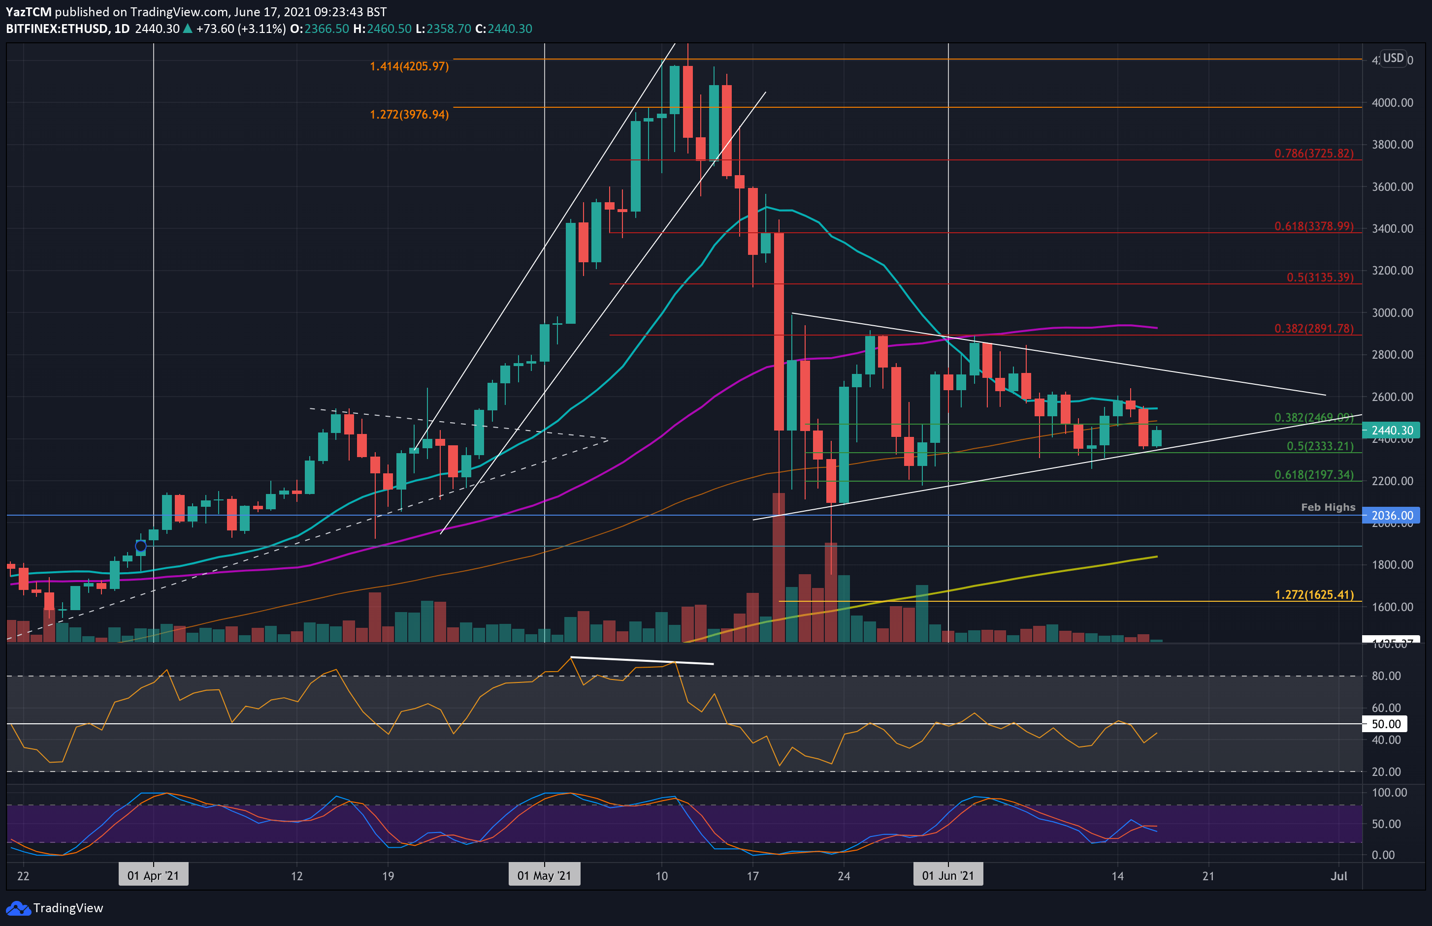Click the L:2358.70 low value
This screenshot has height=926, width=1432.
(444, 29)
